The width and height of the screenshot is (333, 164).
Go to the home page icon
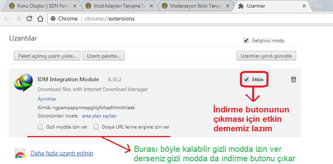point(40,19)
